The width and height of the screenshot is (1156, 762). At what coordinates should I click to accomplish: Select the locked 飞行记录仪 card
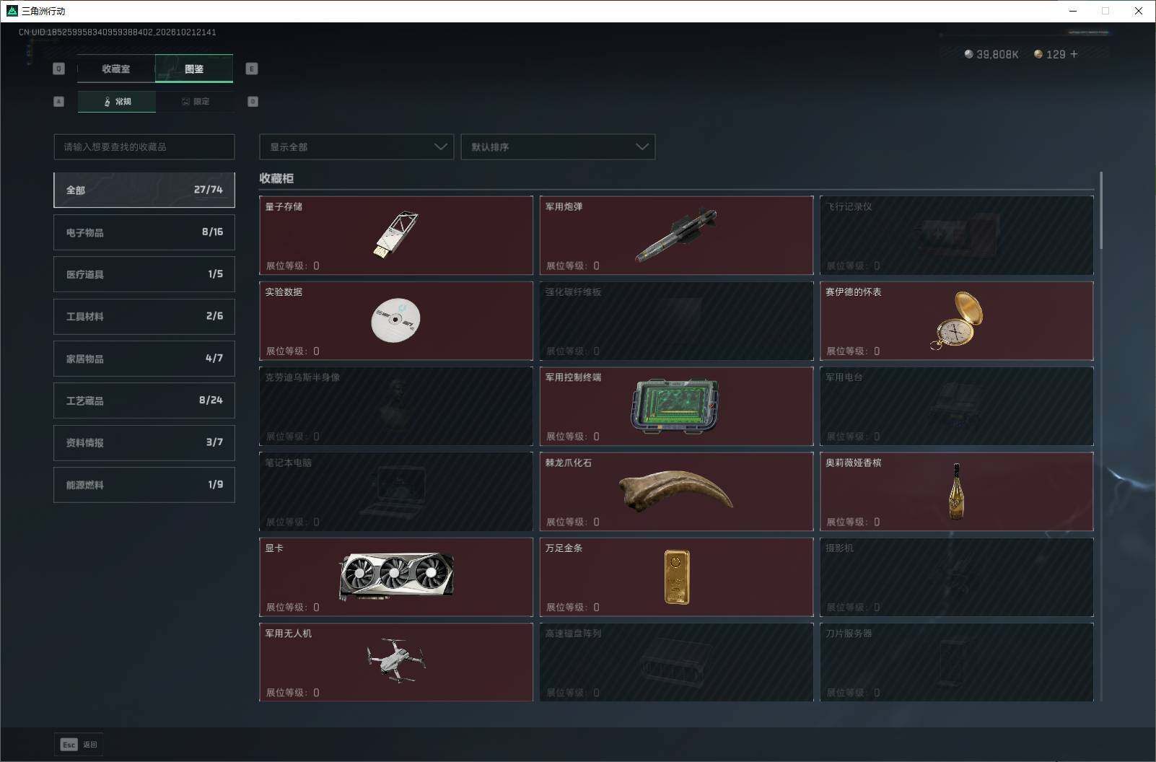957,235
